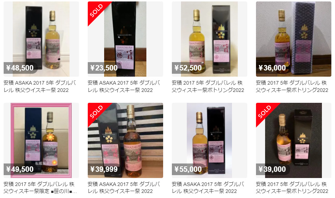Open title link under ¥39,000 sold item
The image size is (335, 198).
[x=292, y=187]
